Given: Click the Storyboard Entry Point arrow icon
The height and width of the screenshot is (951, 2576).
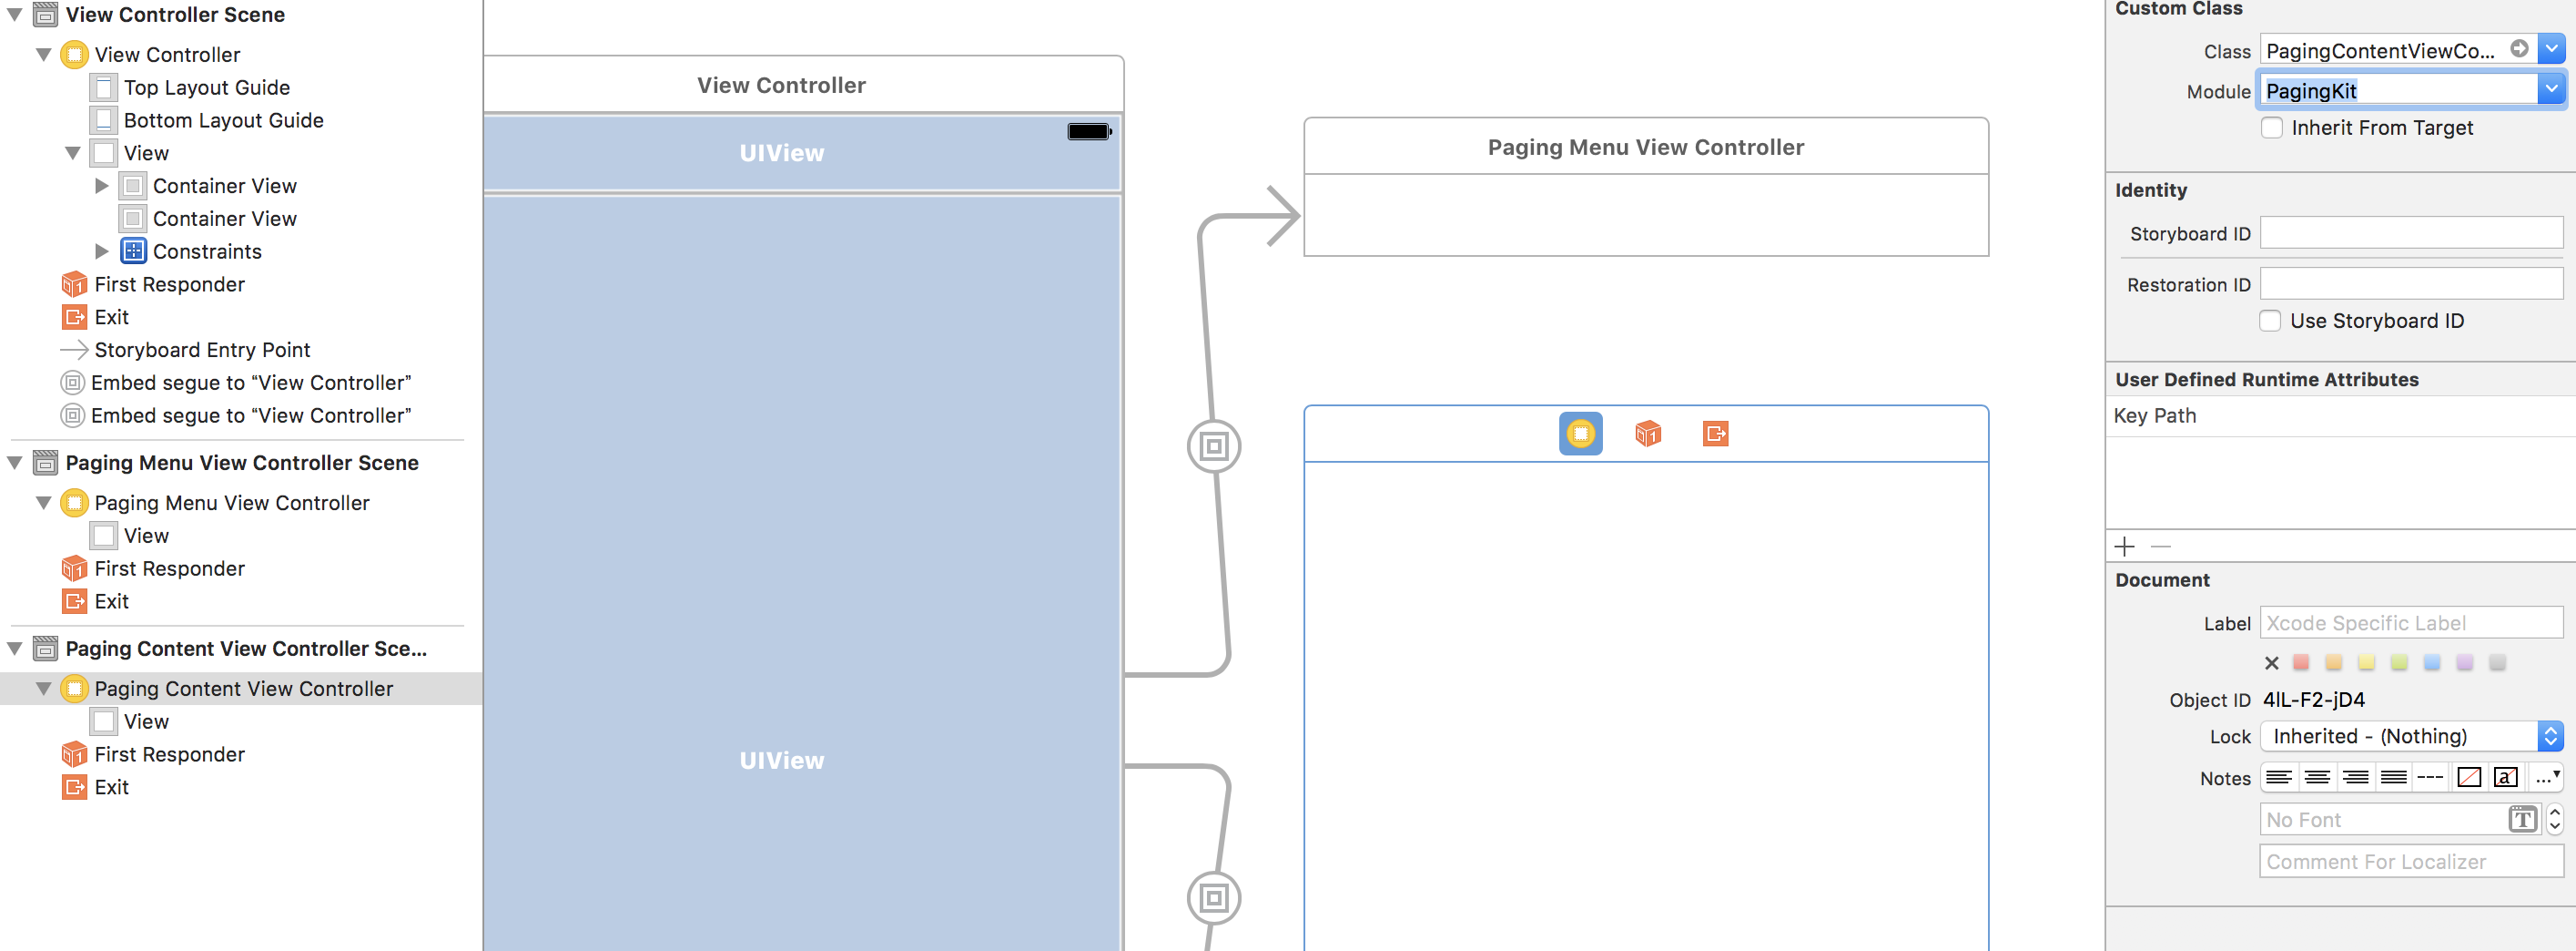Looking at the screenshot, I should (74, 350).
